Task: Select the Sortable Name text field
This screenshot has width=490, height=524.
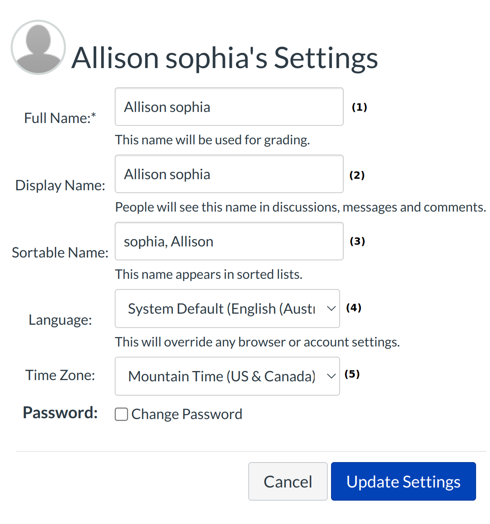Action: pyautogui.click(x=229, y=241)
